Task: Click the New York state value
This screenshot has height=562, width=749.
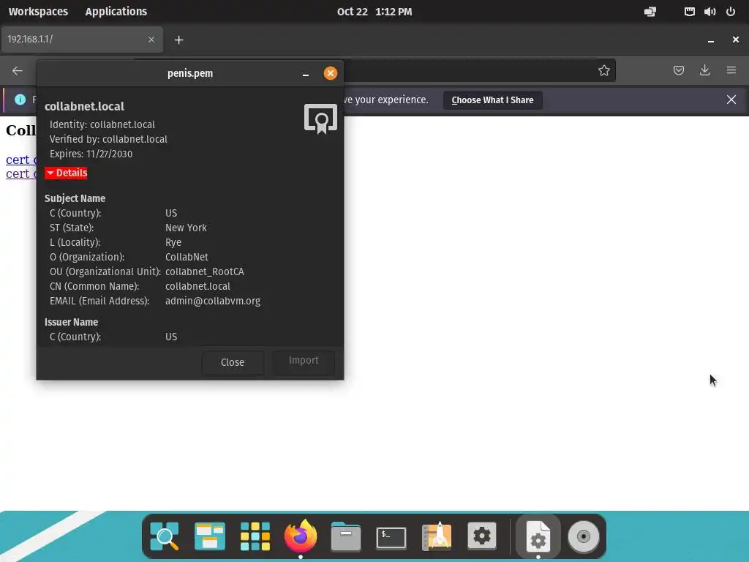Action: 186,228
